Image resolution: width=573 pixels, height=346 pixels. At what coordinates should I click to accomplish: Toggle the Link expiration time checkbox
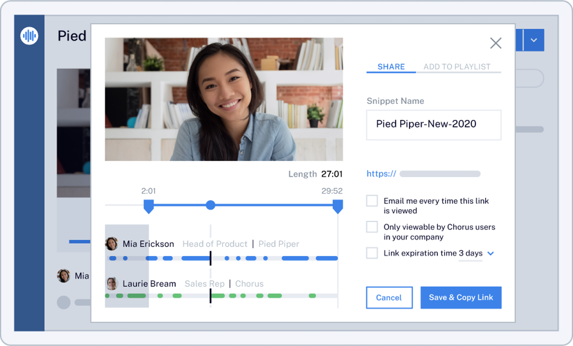(x=372, y=253)
